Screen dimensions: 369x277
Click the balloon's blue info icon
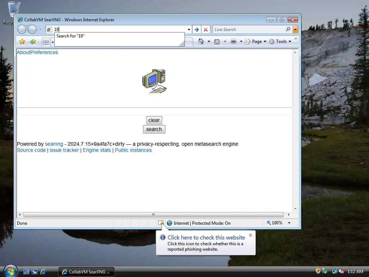163,237
